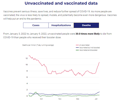The image size is (120, 103).
Task: Click the pink Unvaccinated legend line
Action: 77,45
